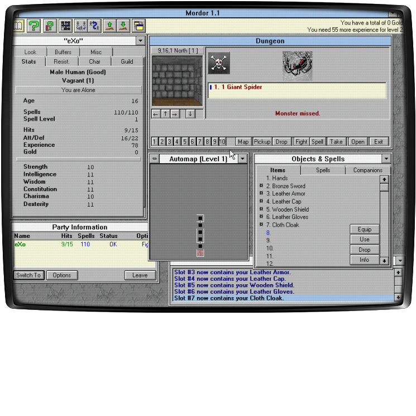This screenshot has height=416, width=416.
Task: Open the character name dropdown "eXo"
Action: (x=140, y=41)
